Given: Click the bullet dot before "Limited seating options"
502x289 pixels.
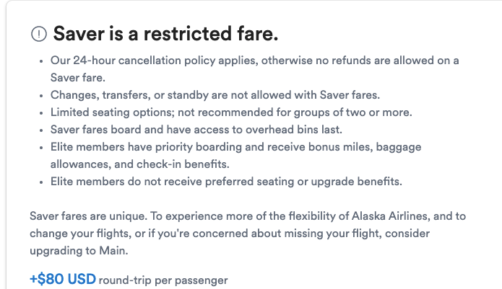Looking at the screenshot, I should (41, 113).
